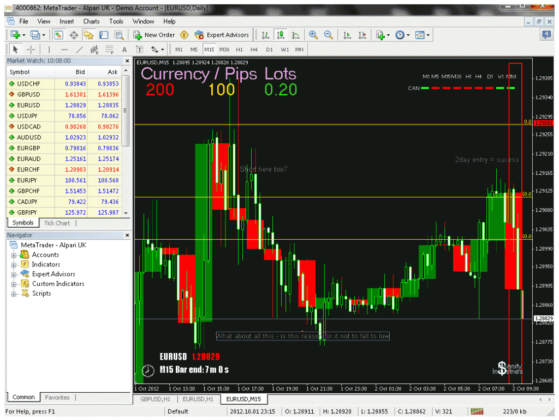Select the Trendline tool
Screen dimensions: 559x420
(x=79, y=50)
